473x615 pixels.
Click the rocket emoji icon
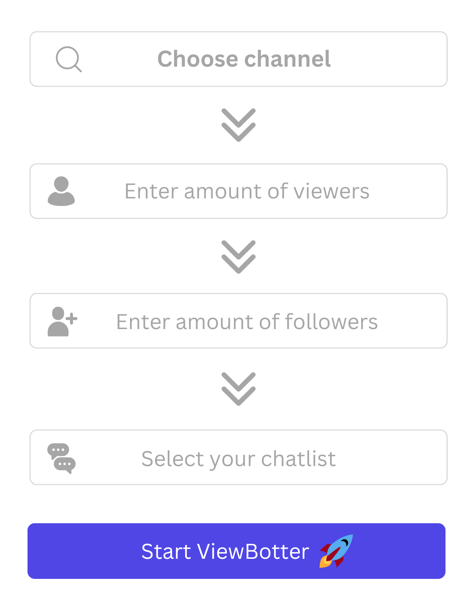tap(336, 551)
